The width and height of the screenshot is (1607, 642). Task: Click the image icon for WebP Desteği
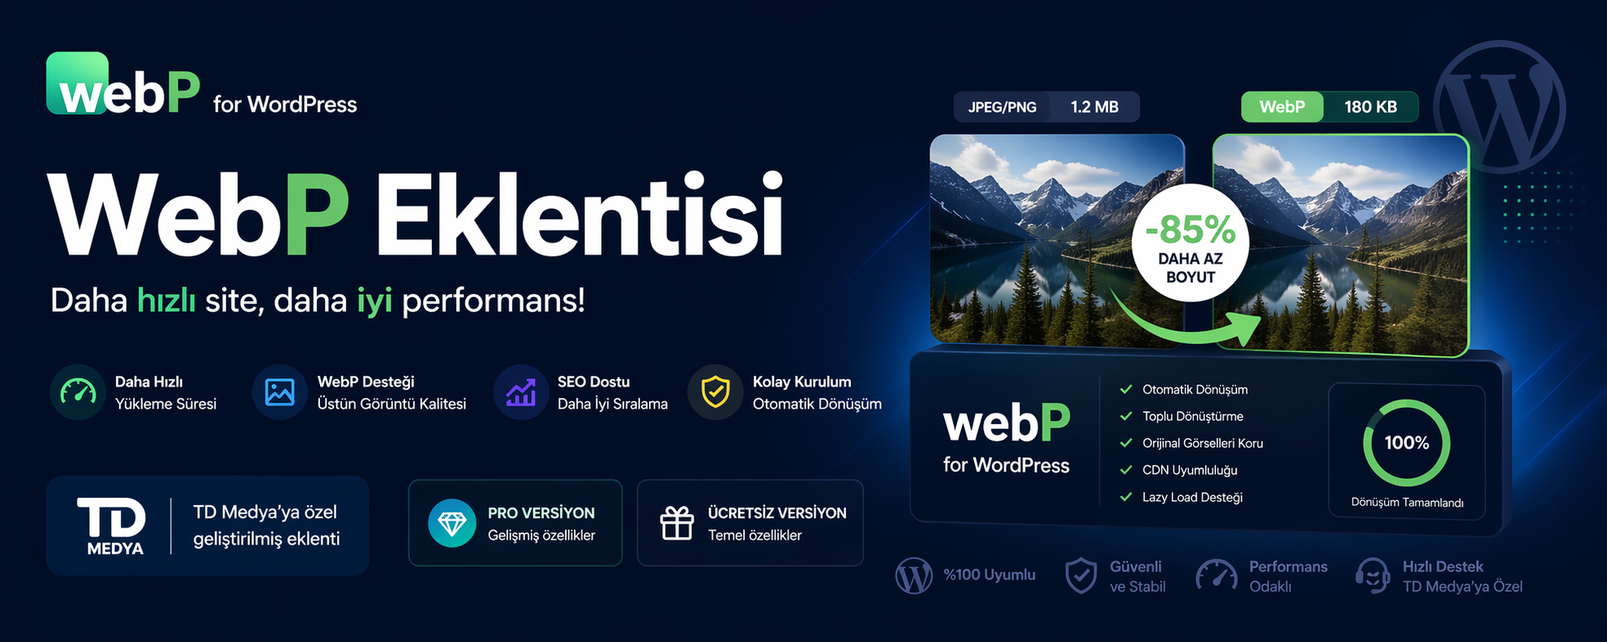point(280,393)
